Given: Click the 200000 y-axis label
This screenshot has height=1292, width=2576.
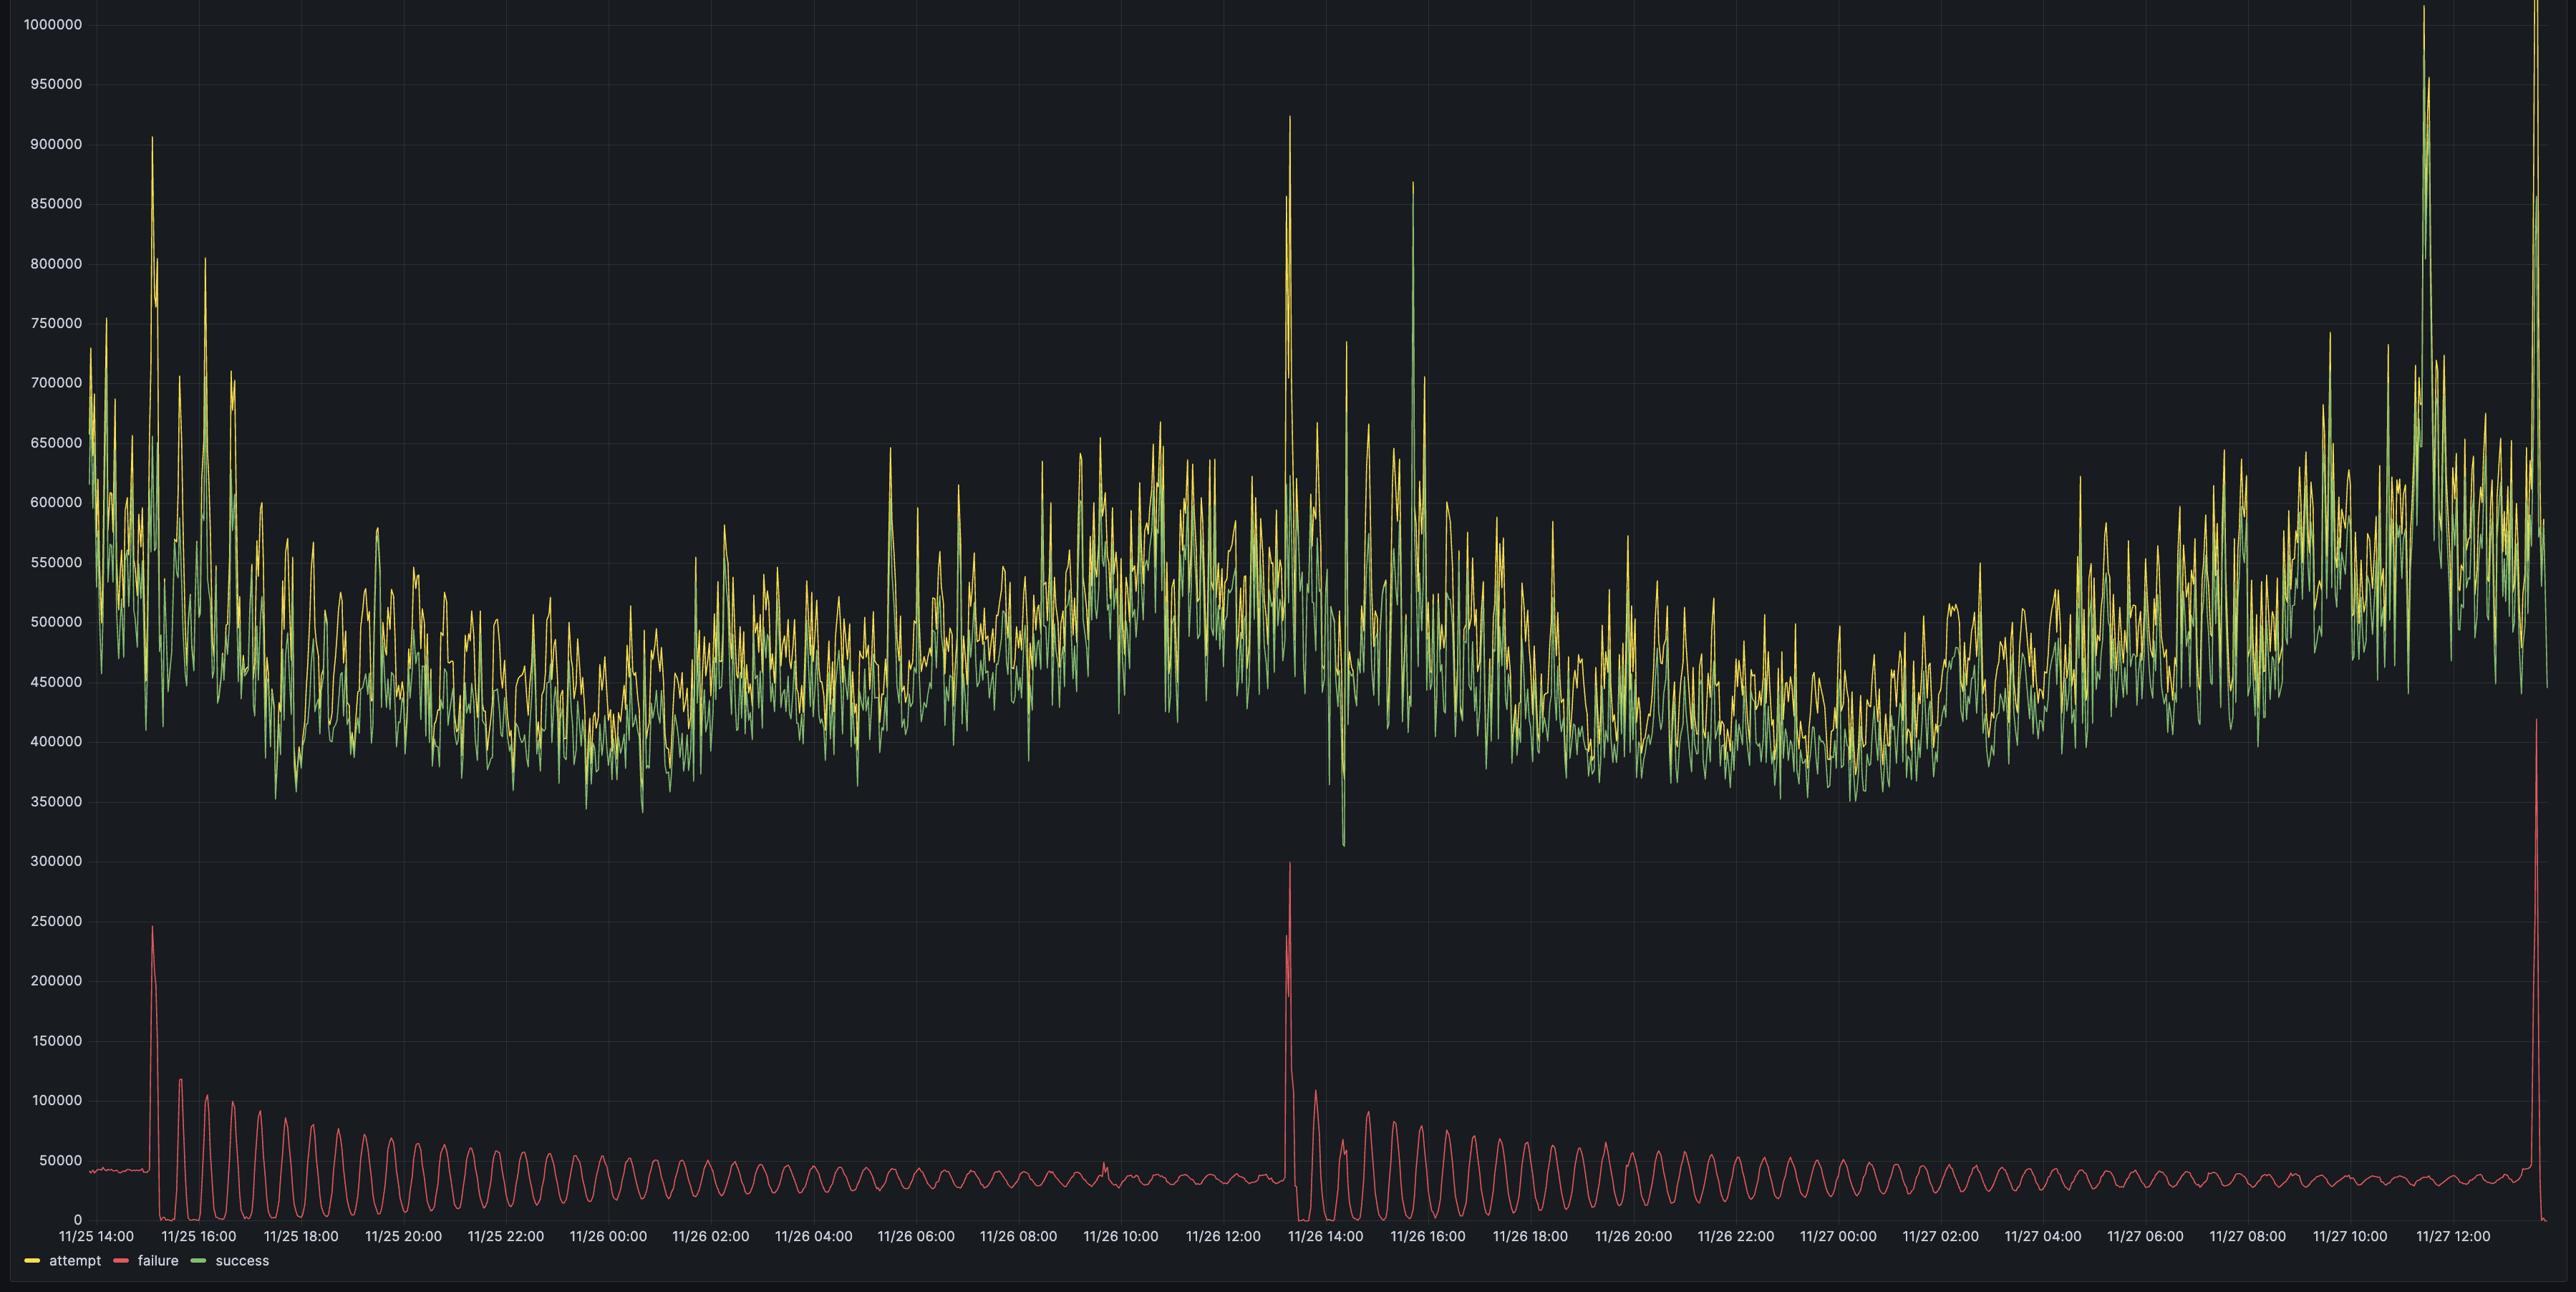Looking at the screenshot, I should point(56,981).
